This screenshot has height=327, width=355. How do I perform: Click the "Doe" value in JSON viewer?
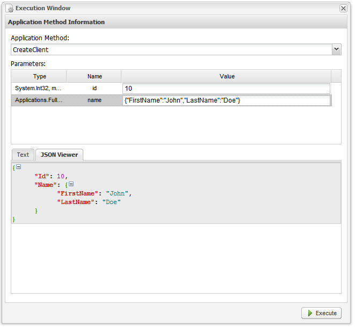point(112,203)
